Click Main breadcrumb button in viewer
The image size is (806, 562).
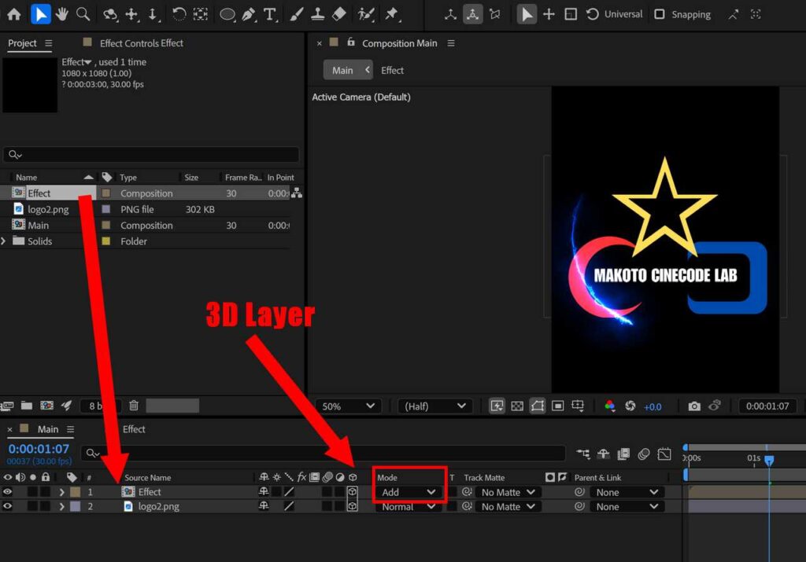(347, 70)
